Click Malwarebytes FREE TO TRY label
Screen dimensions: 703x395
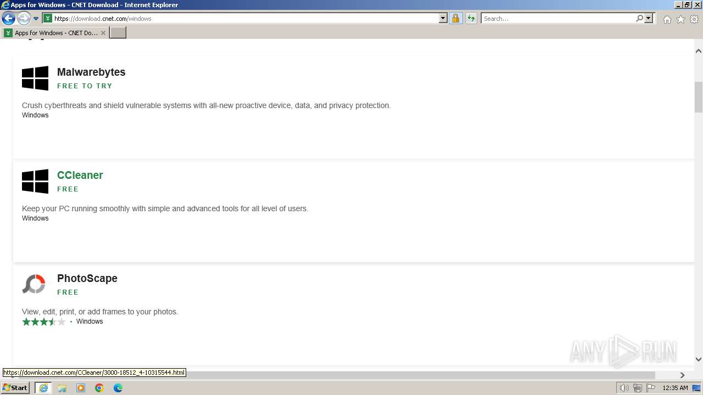[x=85, y=86]
